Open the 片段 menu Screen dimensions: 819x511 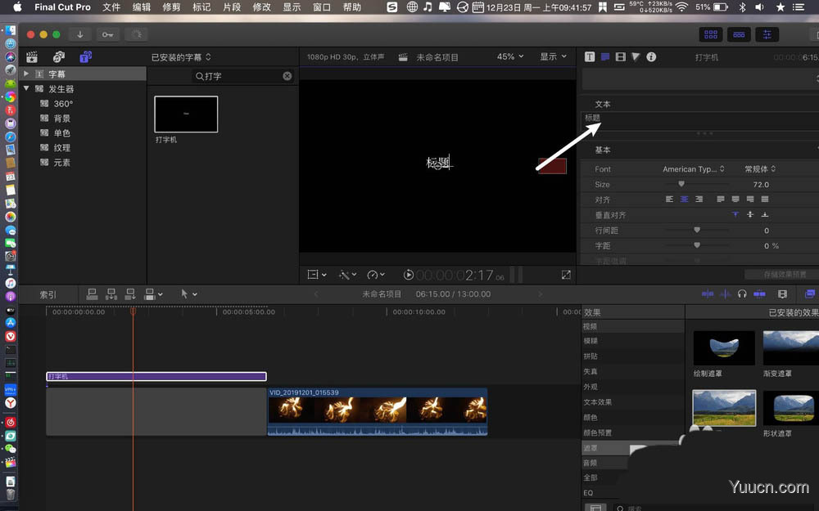(x=232, y=7)
